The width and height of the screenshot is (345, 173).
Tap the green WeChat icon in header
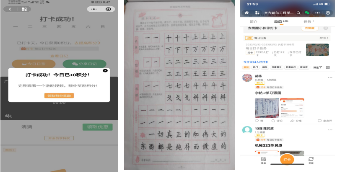pyautogui.click(x=307, y=13)
